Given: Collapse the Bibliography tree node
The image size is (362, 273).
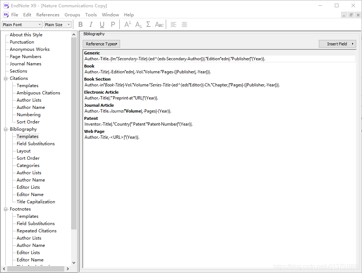Looking at the screenshot, I should pos(5,129).
